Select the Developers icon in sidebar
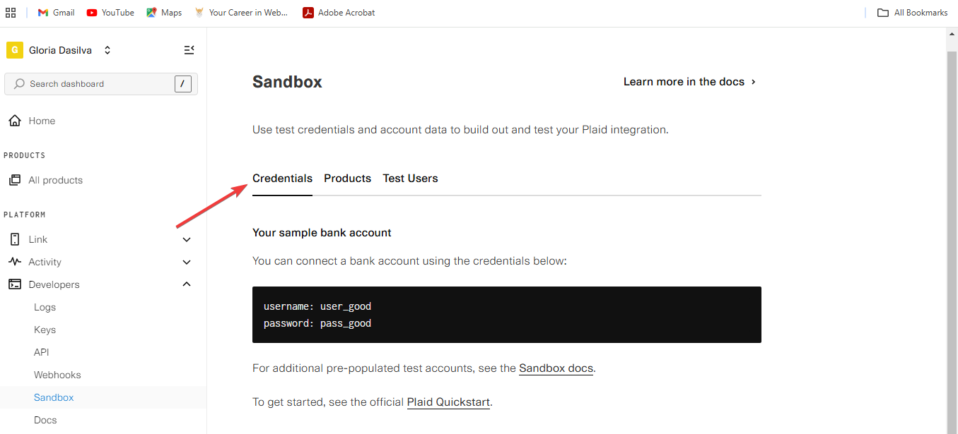 coord(14,284)
